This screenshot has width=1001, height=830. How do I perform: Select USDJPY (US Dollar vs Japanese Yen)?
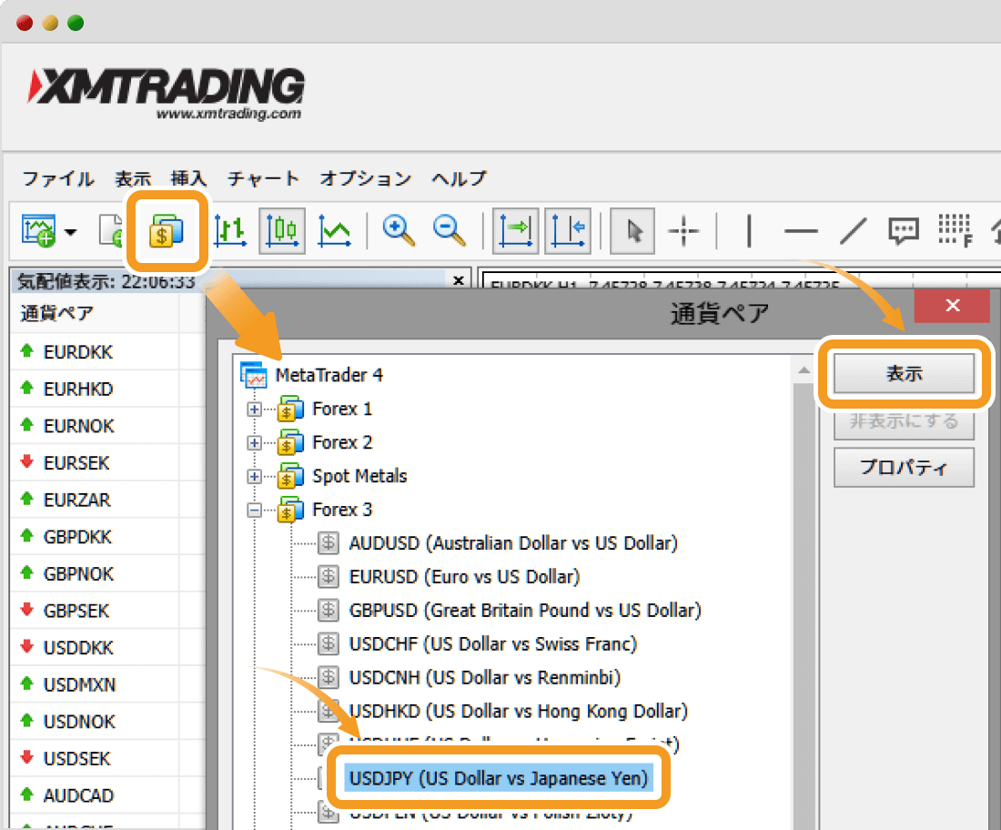[x=499, y=778]
